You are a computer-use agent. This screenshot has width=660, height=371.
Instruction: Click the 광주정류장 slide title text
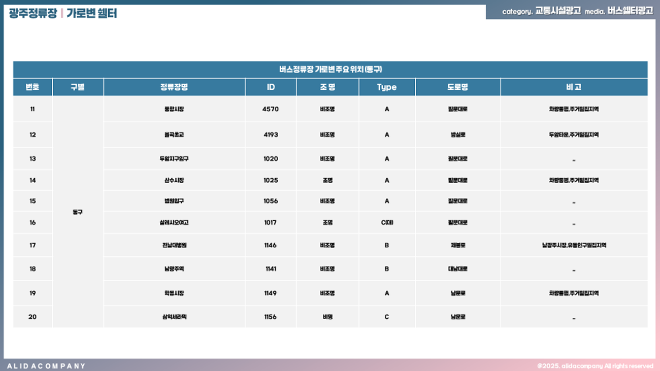tap(33, 14)
